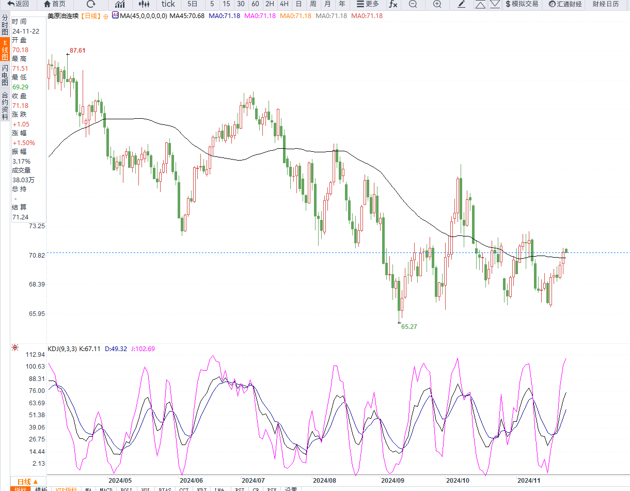Choose the BIAS indicator tab
Image resolution: width=630 pixels, height=491 pixels.
click(165, 488)
